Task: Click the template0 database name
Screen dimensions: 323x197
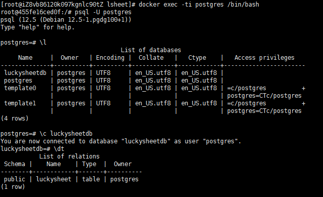Action: (20, 88)
